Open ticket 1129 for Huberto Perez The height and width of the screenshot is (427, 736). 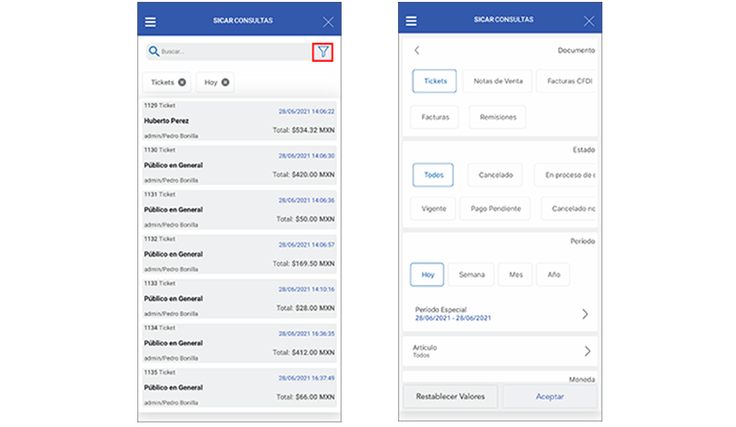[x=239, y=120]
